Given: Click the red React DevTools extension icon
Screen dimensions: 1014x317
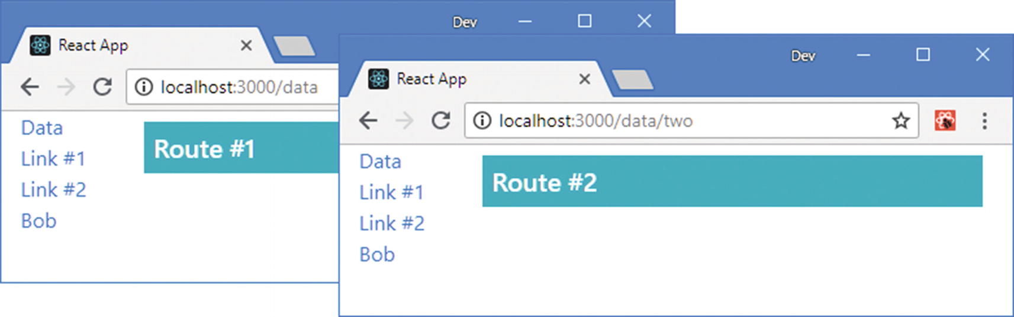Looking at the screenshot, I should click(945, 121).
